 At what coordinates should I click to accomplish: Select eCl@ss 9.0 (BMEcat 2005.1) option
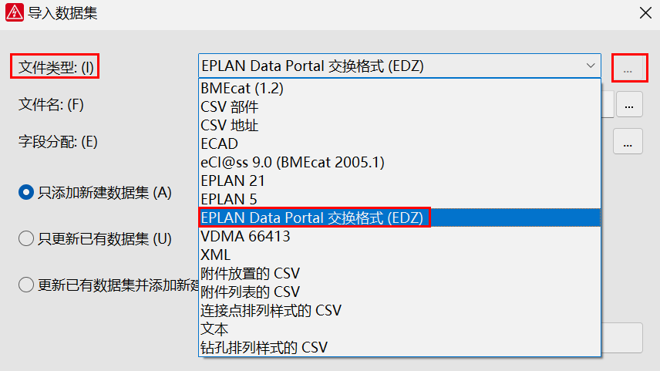tap(292, 163)
